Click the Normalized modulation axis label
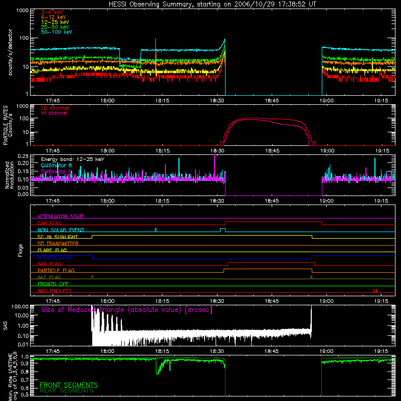The image size is (401, 401). [x=9, y=175]
